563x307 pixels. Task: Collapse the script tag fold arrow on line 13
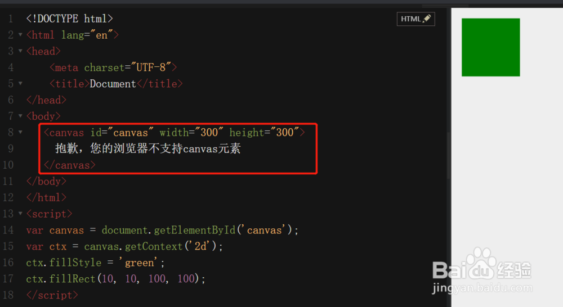(x=20, y=214)
